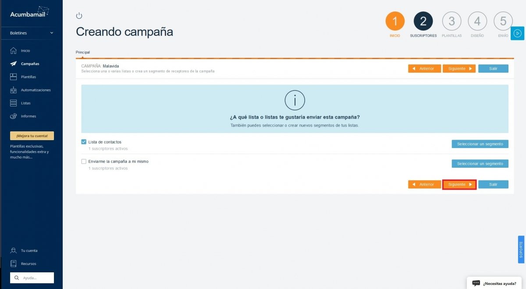Click the Ayuda search field
Screen dimensions: 526x289
(x=32, y=278)
